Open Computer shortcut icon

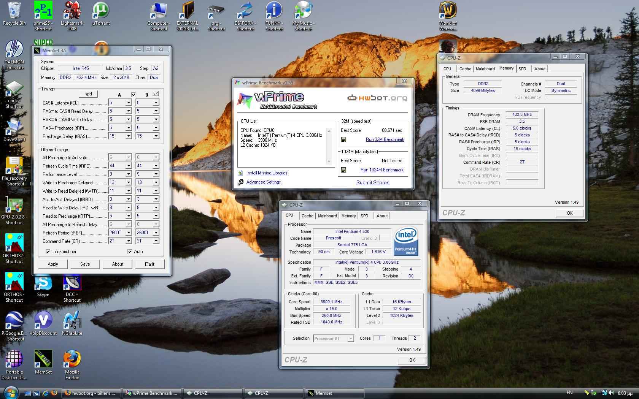coord(159,16)
